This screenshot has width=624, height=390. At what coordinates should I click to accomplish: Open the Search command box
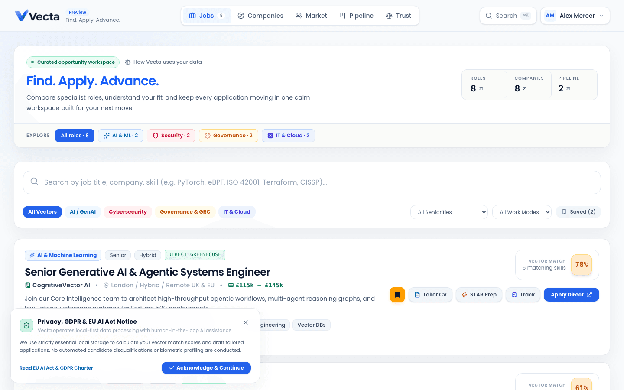coord(508,16)
